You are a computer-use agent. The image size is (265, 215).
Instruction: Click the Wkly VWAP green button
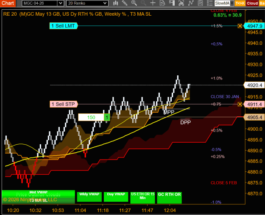(x=89, y=197)
